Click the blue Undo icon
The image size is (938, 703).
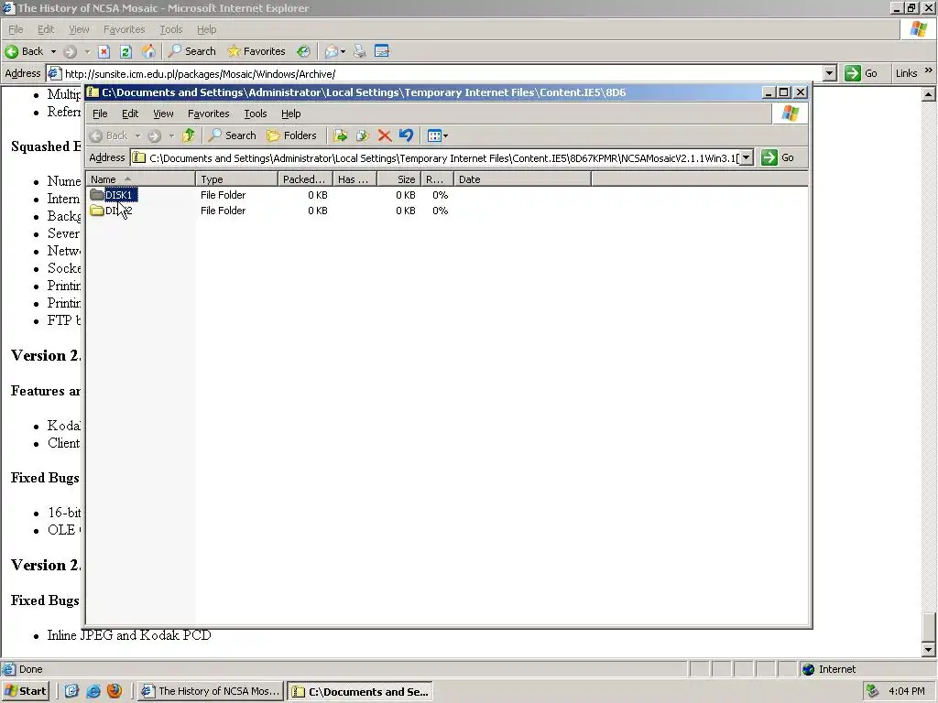pyautogui.click(x=406, y=135)
